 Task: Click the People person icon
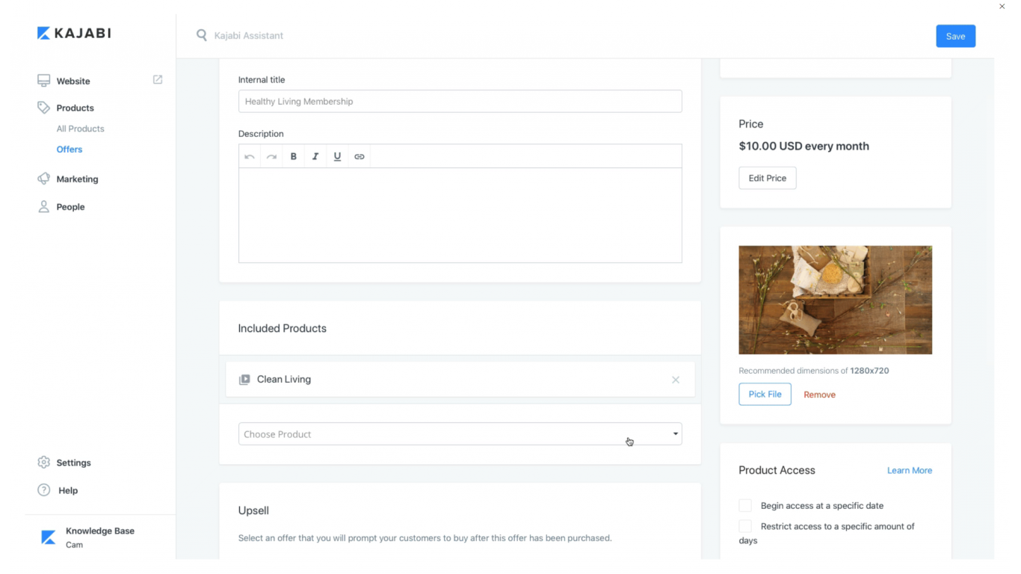pyautogui.click(x=43, y=206)
